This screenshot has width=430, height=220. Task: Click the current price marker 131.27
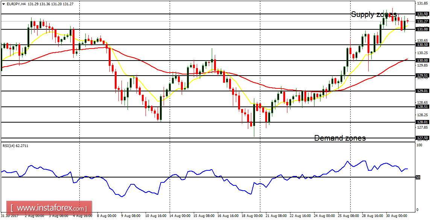(423, 21)
